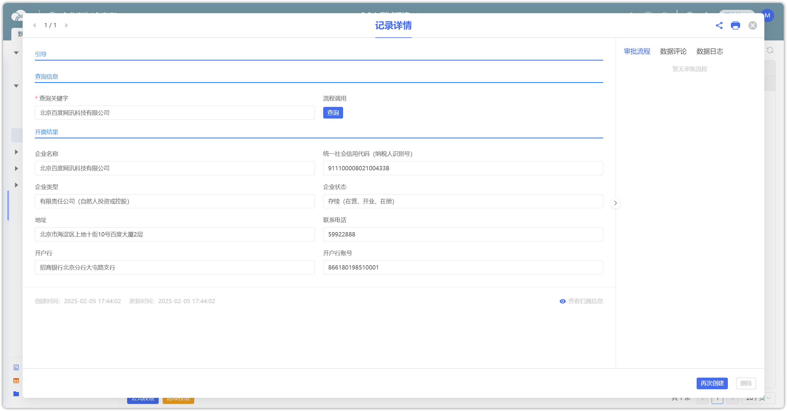Click the refresh icon behind the dialog
The width and height of the screenshot is (787, 411).
point(770,50)
